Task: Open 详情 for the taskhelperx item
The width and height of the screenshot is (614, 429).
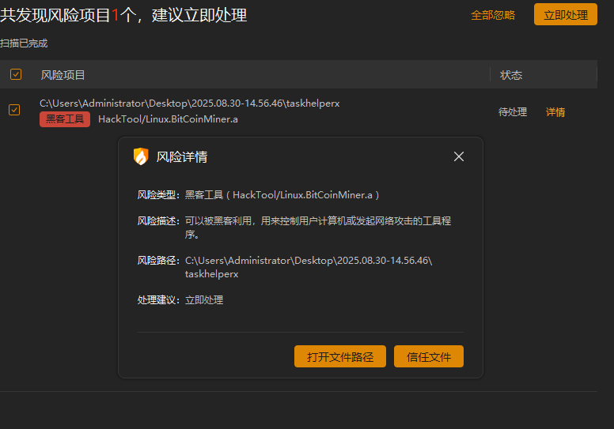Action: pyautogui.click(x=555, y=112)
